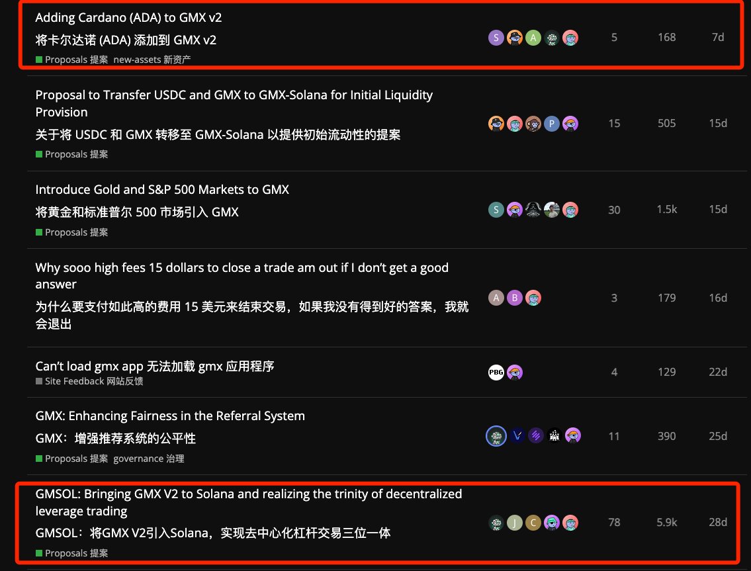
Task: Click purple B avatar in high fees topic
Action: tap(515, 298)
